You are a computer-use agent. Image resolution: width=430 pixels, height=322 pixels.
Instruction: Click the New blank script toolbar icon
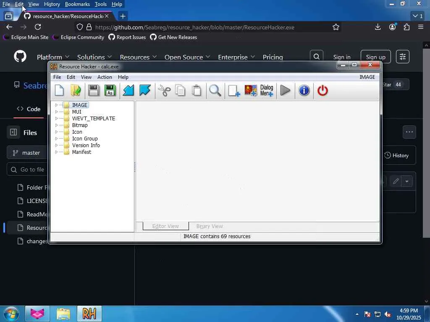click(59, 91)
